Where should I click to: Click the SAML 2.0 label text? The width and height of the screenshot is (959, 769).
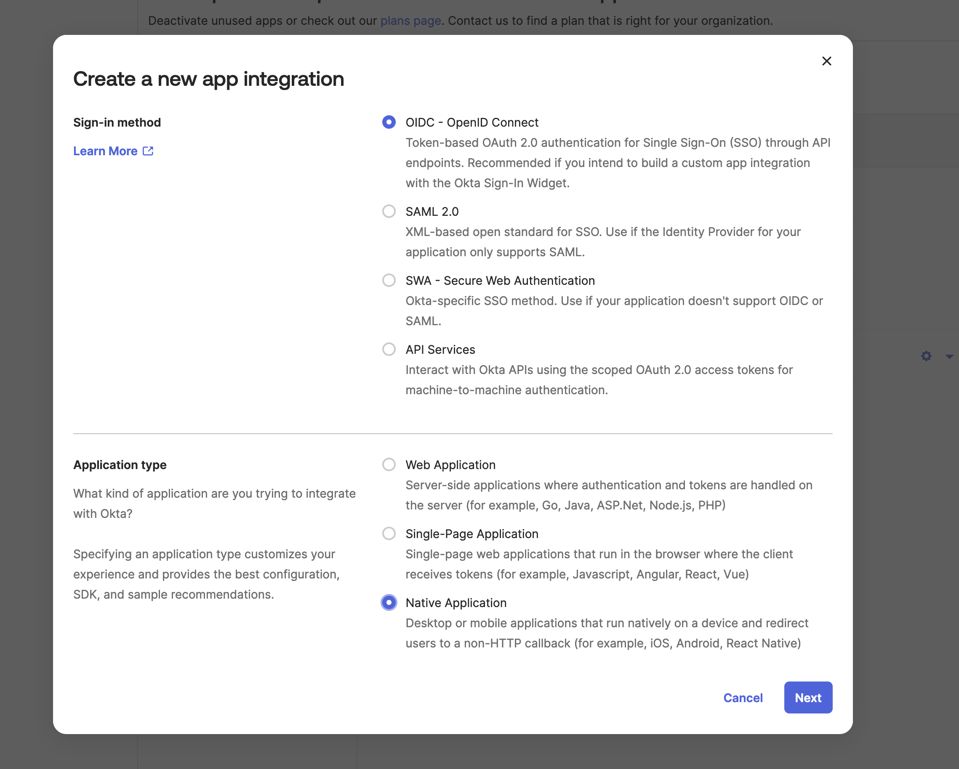[432, 211]
